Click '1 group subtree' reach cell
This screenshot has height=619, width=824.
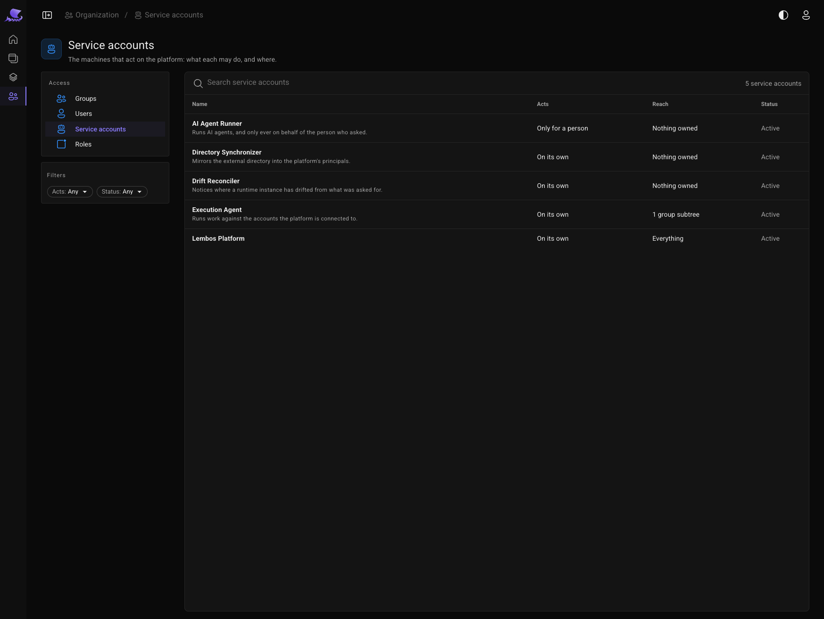(x=675, y=214)
